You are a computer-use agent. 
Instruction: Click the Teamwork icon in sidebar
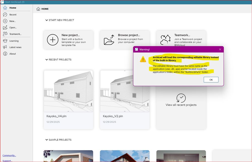click(5, 34)
